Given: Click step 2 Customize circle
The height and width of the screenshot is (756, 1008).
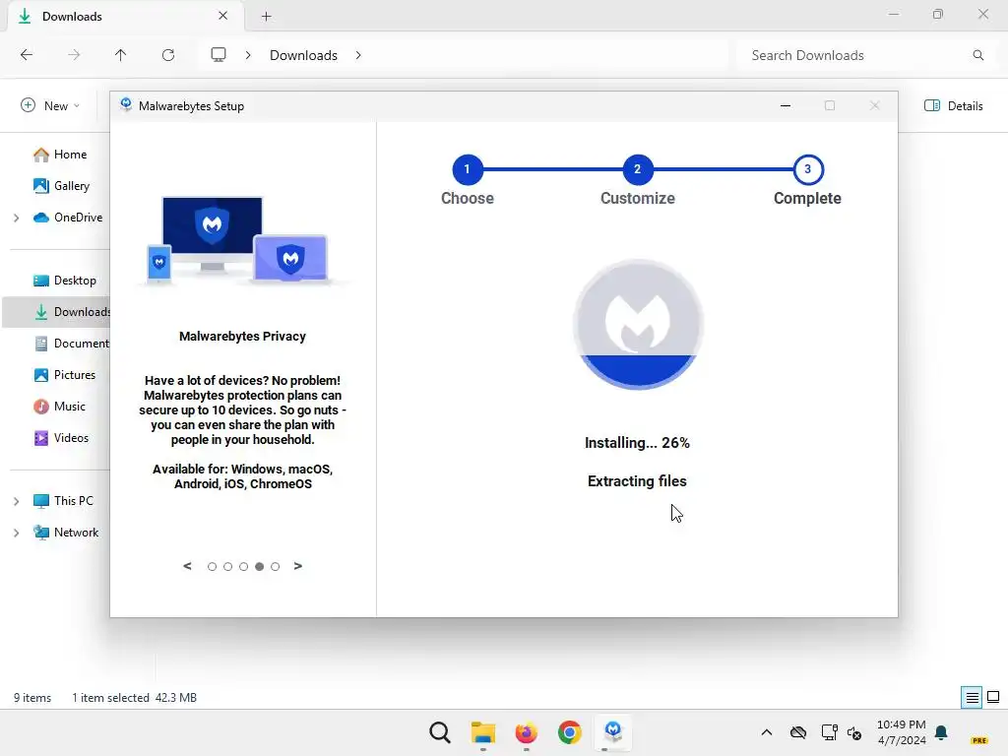Looking at the screenshot, I should pos(638,169).
